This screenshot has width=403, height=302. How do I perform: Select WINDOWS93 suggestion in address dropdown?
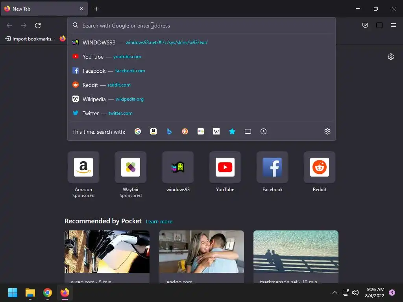click(201, 42)
